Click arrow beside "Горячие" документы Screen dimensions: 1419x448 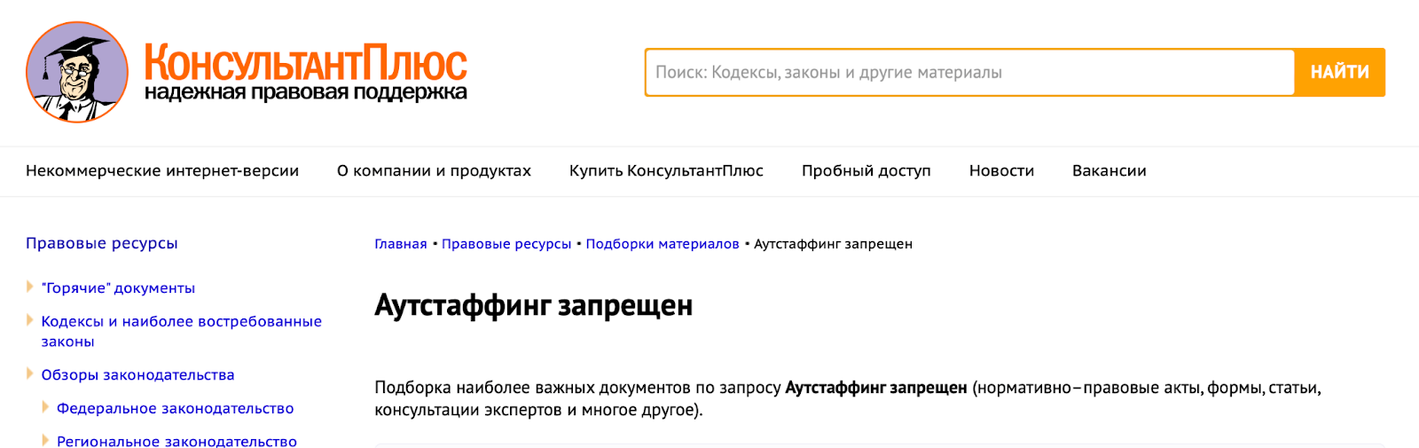pos(30,287)
